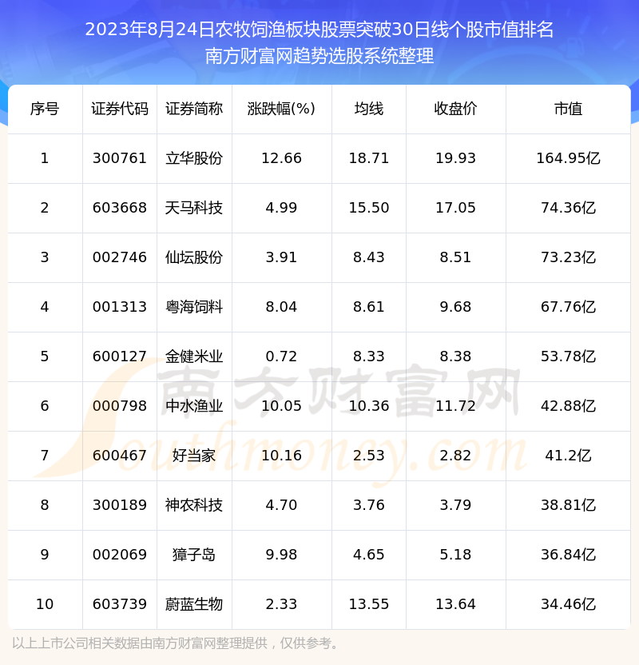The width and height of the screenshot is (639, 665).
Task: Click market value 41.2亿
Action: pos(568,456)
